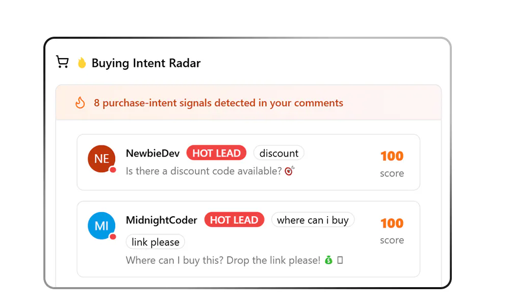Click the target emoji in NewbieDev's comment
The height and width of the screenshot is (306, 510).
pos(289,171)
